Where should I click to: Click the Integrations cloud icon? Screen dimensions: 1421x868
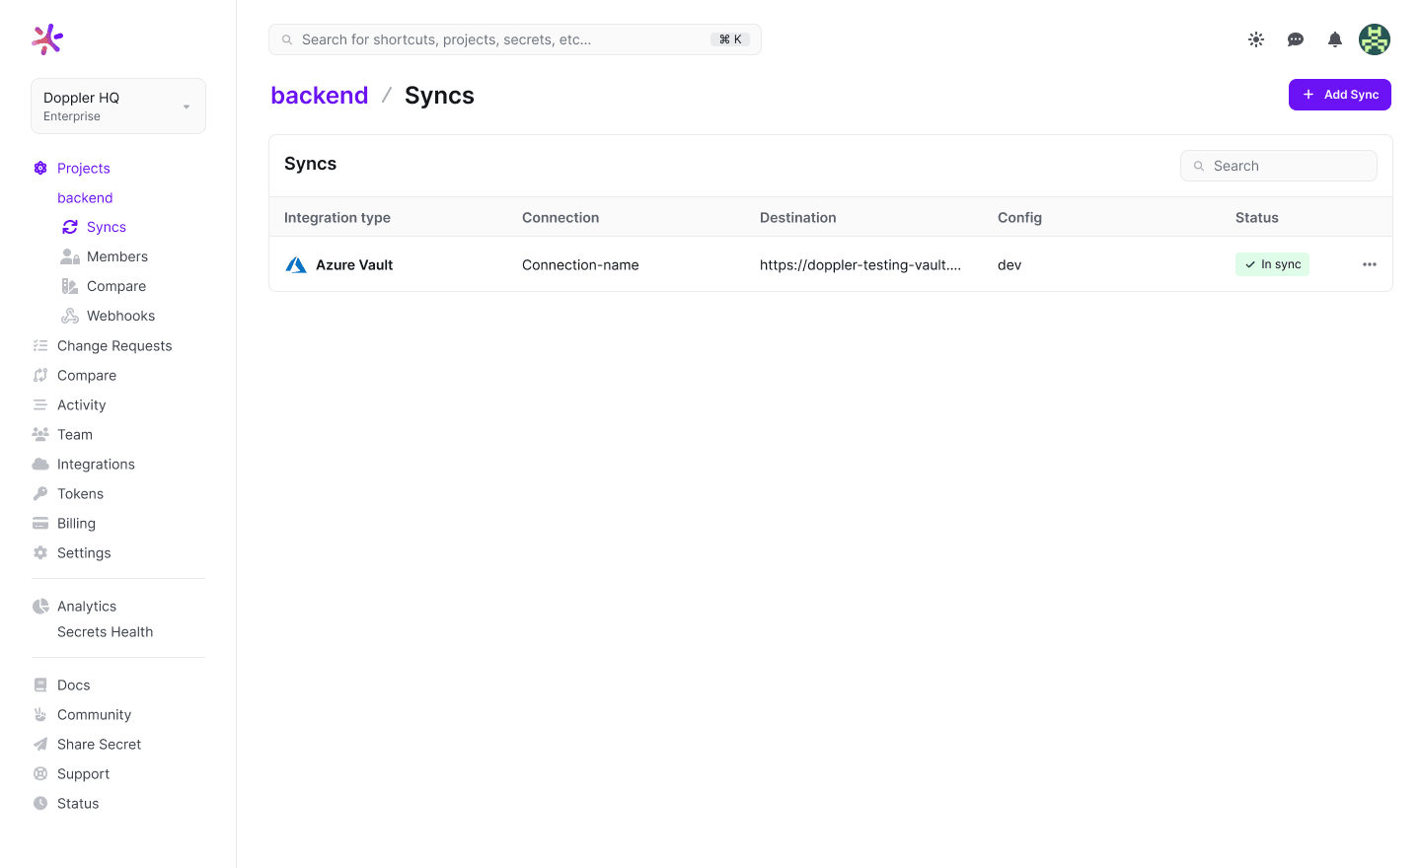(40, 465)
